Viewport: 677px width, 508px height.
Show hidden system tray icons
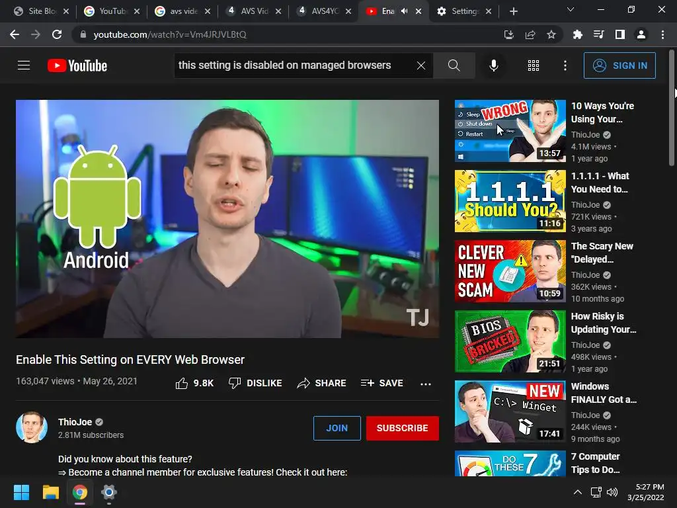click(x=577, y=492)
